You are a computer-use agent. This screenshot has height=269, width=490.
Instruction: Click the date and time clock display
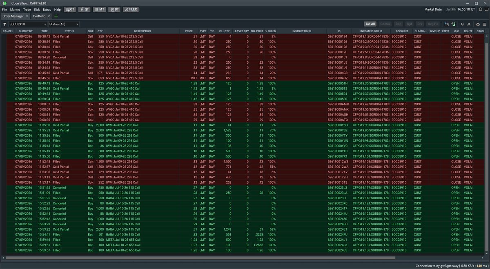[x=460, y=9]
